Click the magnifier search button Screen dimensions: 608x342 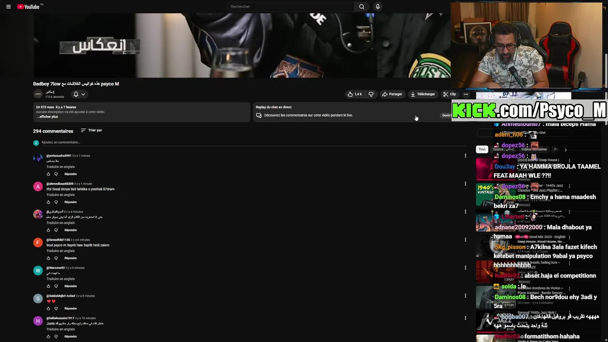(361, 7)
